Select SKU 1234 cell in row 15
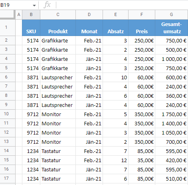Viewport: 188px width, 185px height. [31, 160]
